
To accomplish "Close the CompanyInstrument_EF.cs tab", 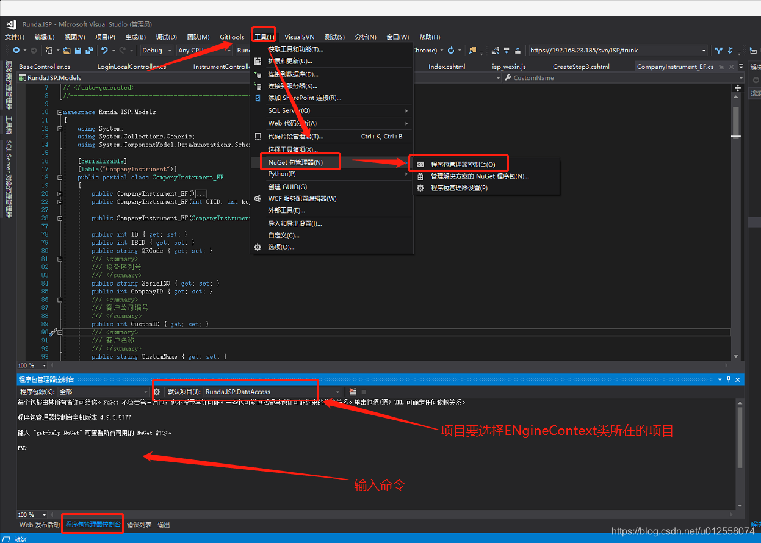I will click(x=730, y=67).
